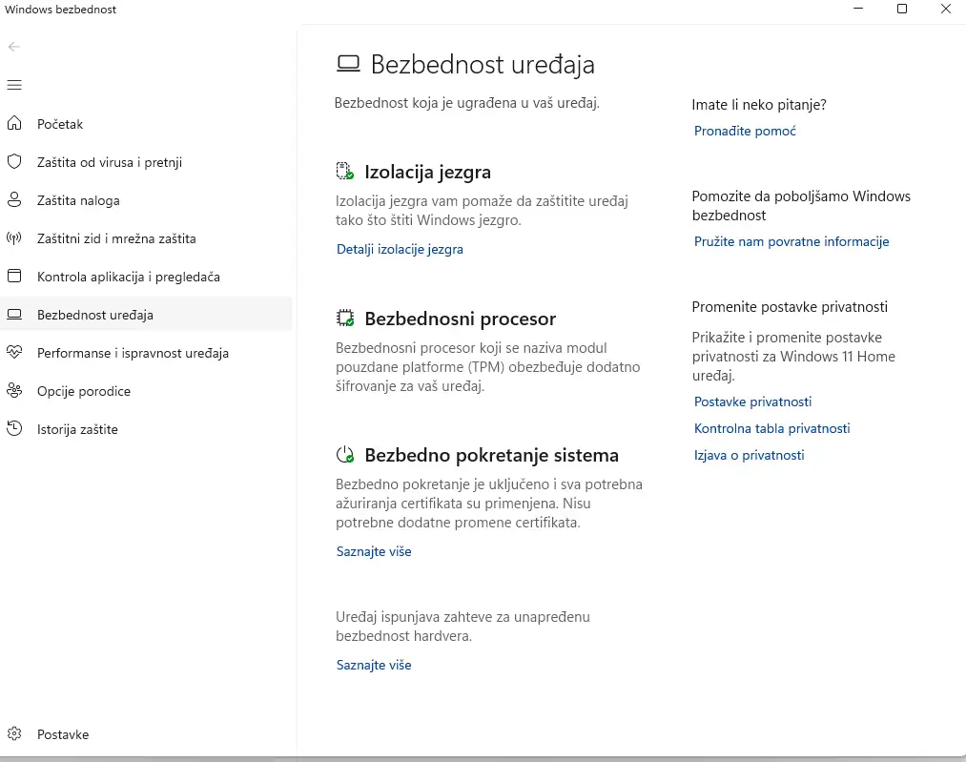Click the laptop icon beside page title
966x762 pixels.
point(348,64)
